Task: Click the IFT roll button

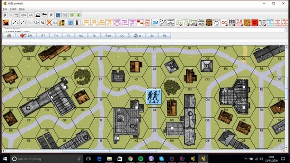Action: click(43, 36)
